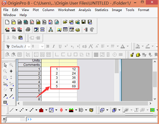Select the Column bar plot icon
This screenshot has height=124, width=159.
point(41,110)
